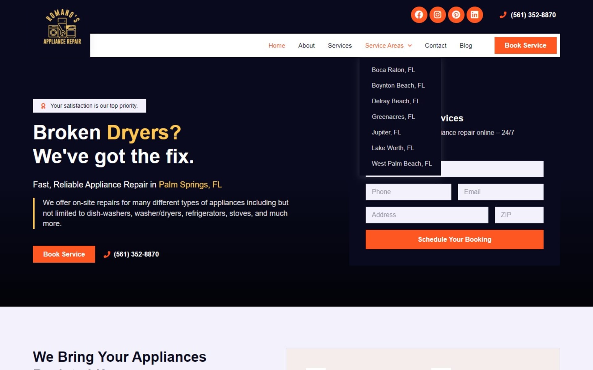
Task: Focus the Phone input field
Action: pos(408,192)
